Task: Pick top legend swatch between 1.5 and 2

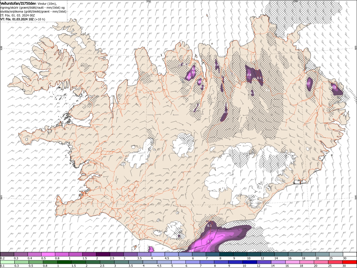Action: 89,254
